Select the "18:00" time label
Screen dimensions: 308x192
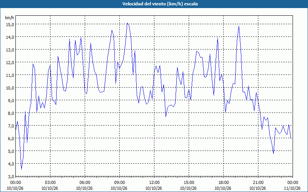tap(223, 183)
